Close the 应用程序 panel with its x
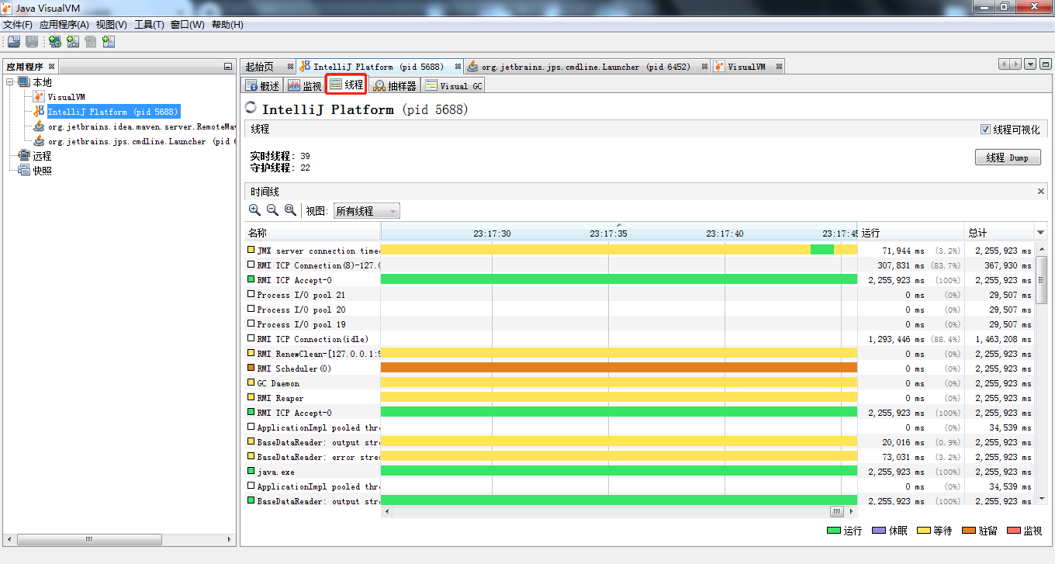Viewport: 1055px width, 564px height. pos(51,67)
